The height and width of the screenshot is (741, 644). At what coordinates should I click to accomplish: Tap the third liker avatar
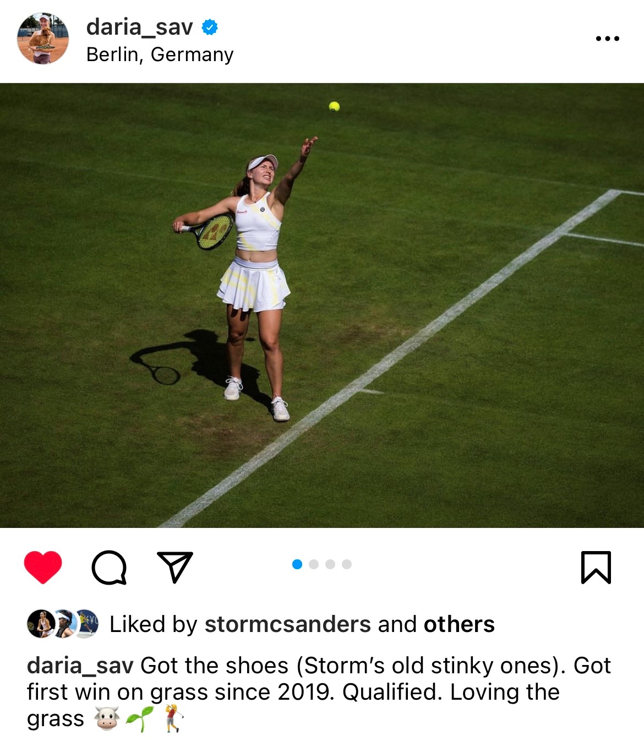pos(86,624)
